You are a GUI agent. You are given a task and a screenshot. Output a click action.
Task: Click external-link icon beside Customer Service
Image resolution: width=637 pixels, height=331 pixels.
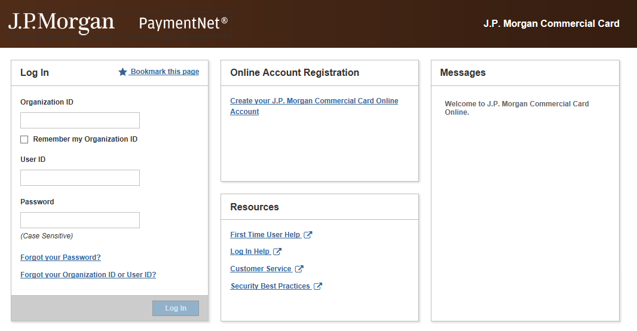coord(299,269)
